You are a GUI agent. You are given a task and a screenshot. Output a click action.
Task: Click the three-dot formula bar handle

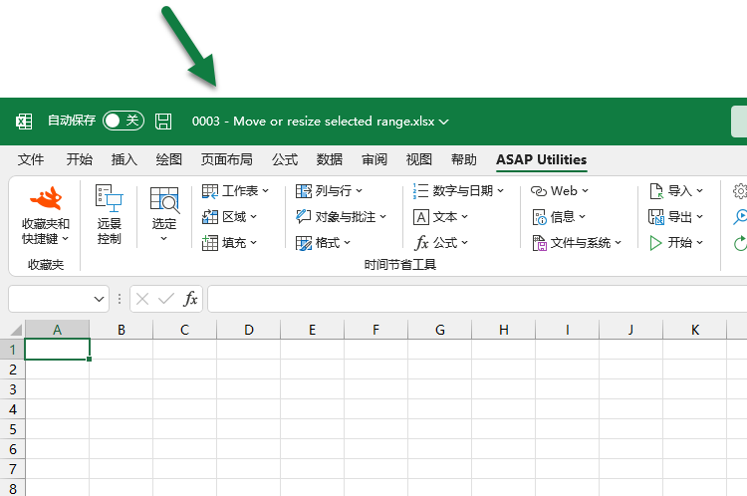[120, 299]
